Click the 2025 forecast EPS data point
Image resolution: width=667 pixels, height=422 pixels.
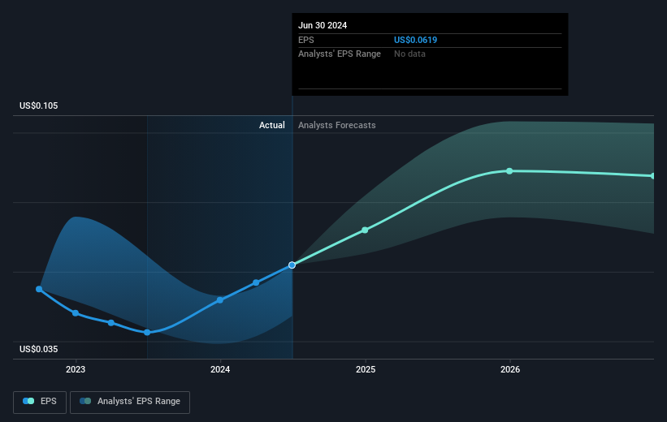pyautogui.click(x=365, y=230)
